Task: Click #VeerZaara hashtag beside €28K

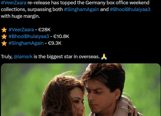Action: (x=21, y=30)
